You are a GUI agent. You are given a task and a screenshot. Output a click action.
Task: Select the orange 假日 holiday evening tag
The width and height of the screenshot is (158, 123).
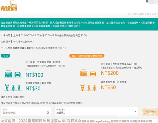pos(87,56)
